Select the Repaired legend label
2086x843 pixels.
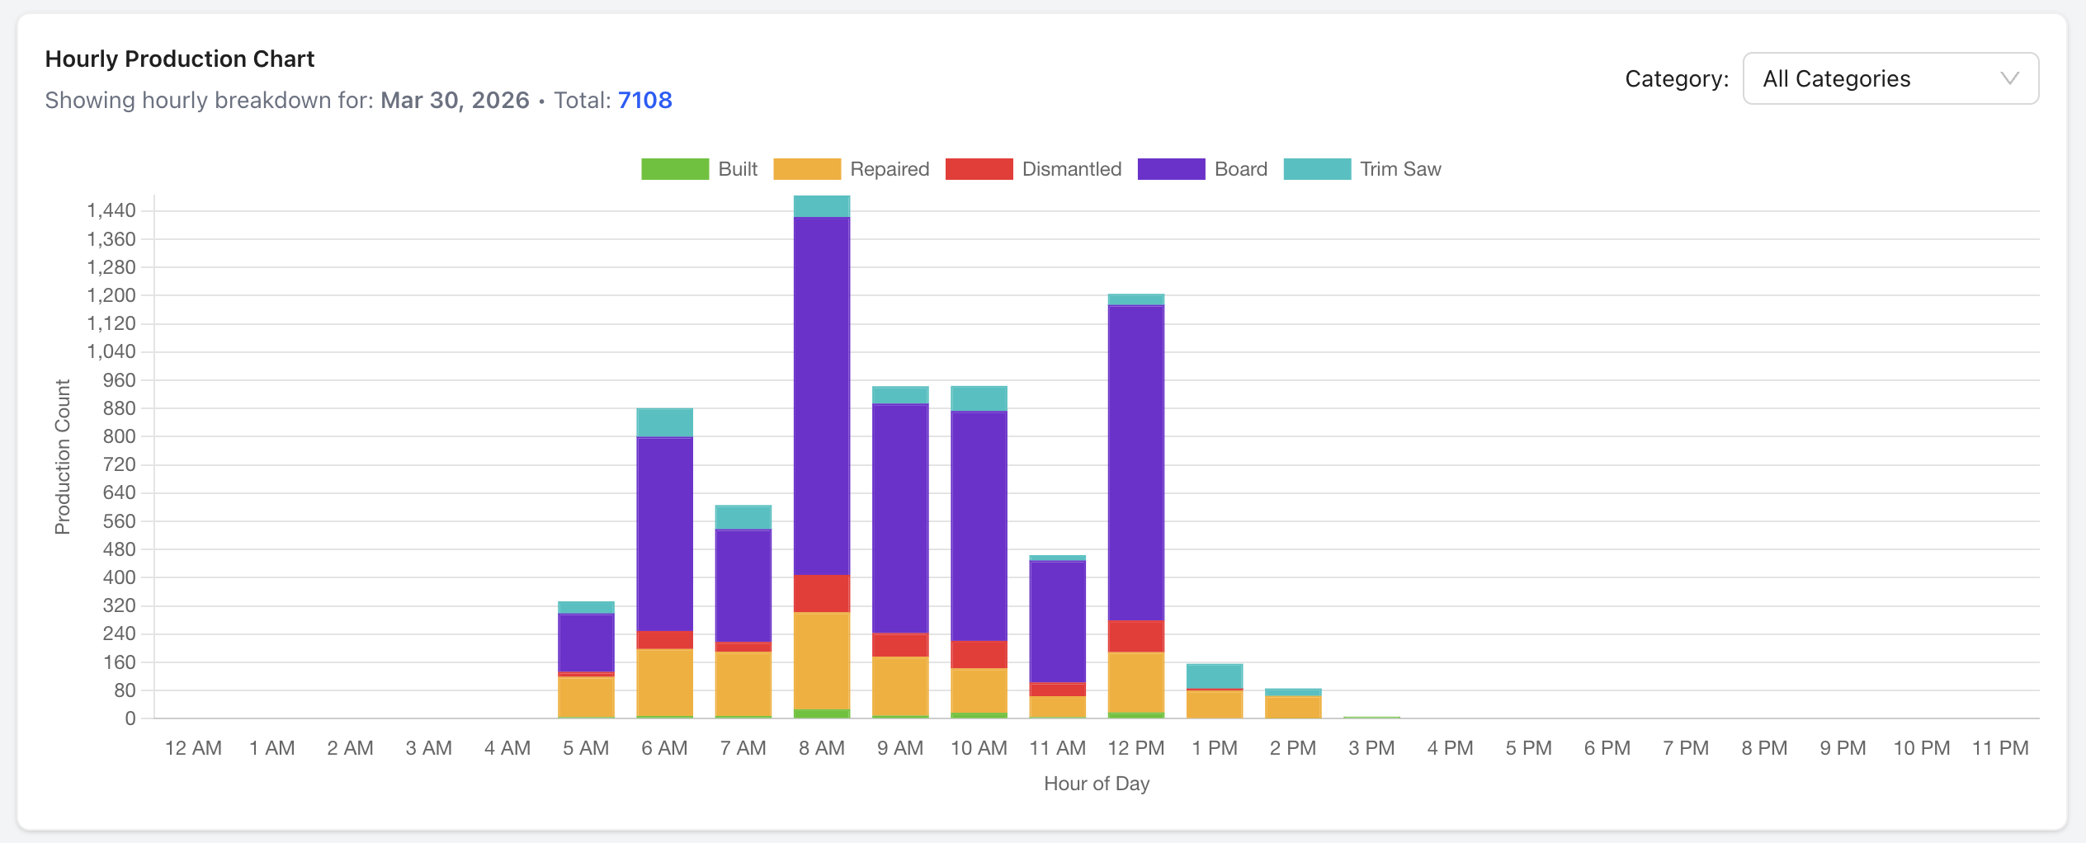click(x=890, y=168)
